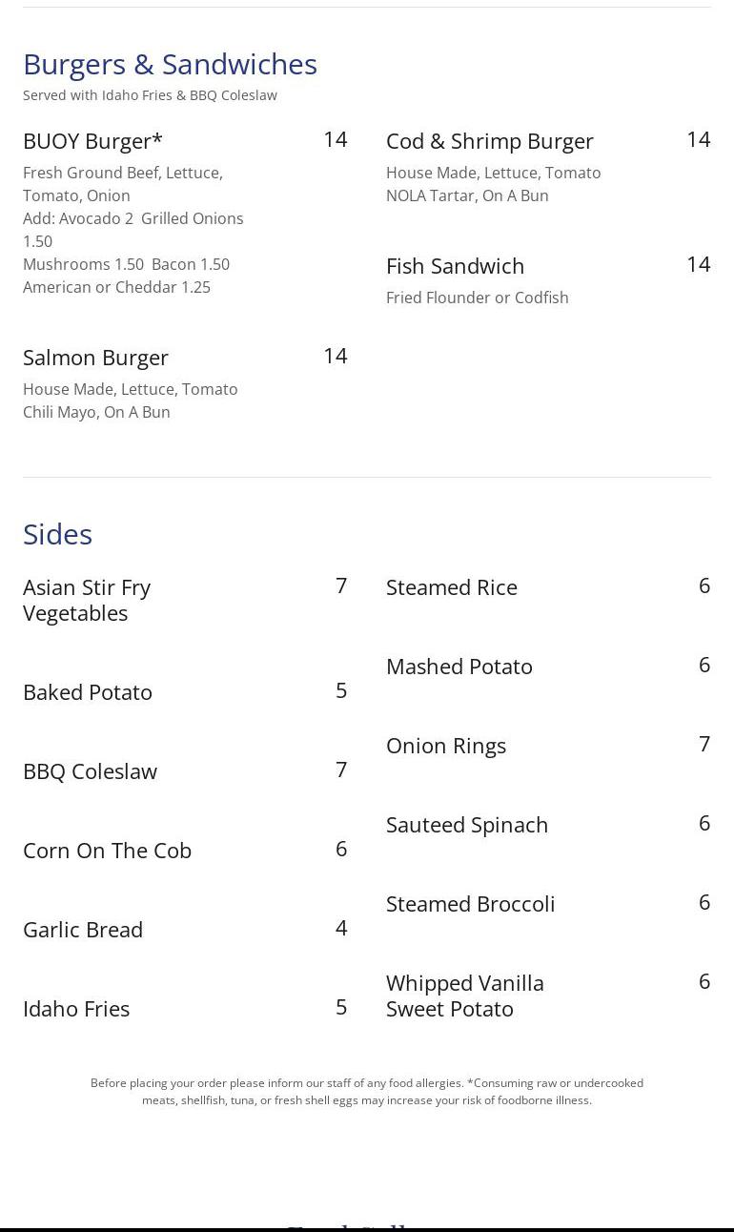Click the Salmon Burger title
The width and height of the screenshot is (734, 1232).
[95, 358]
